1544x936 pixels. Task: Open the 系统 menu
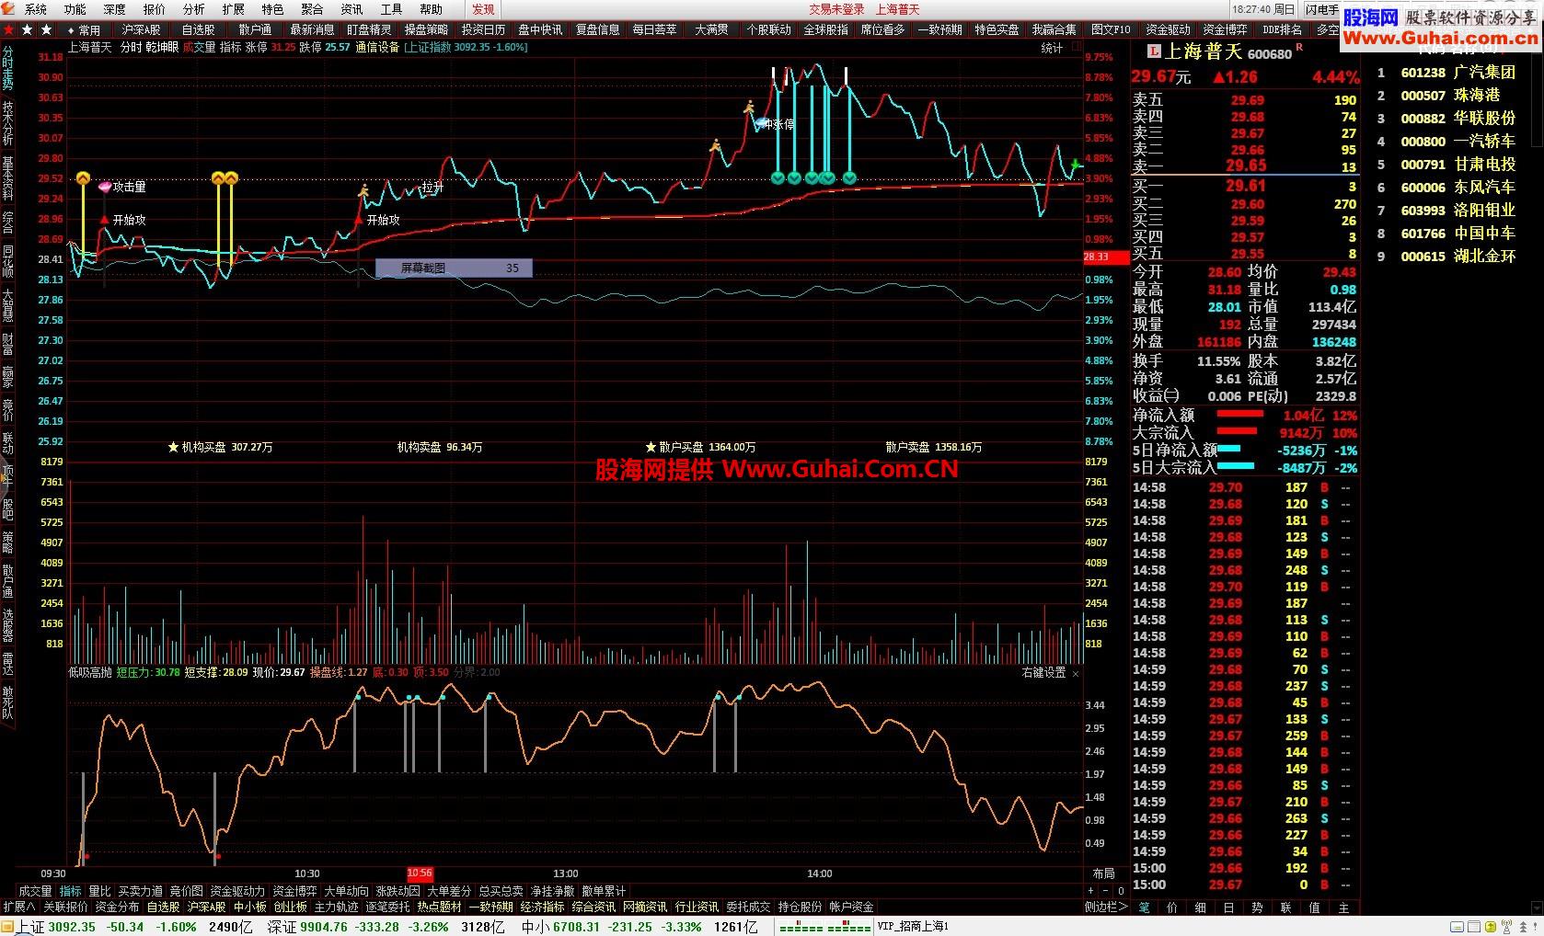click(35, 9)
